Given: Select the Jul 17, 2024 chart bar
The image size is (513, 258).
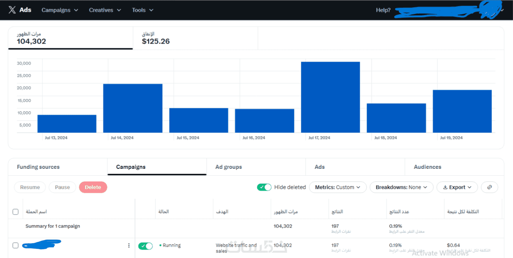Looking at the screenshot, I should [330, 97].
